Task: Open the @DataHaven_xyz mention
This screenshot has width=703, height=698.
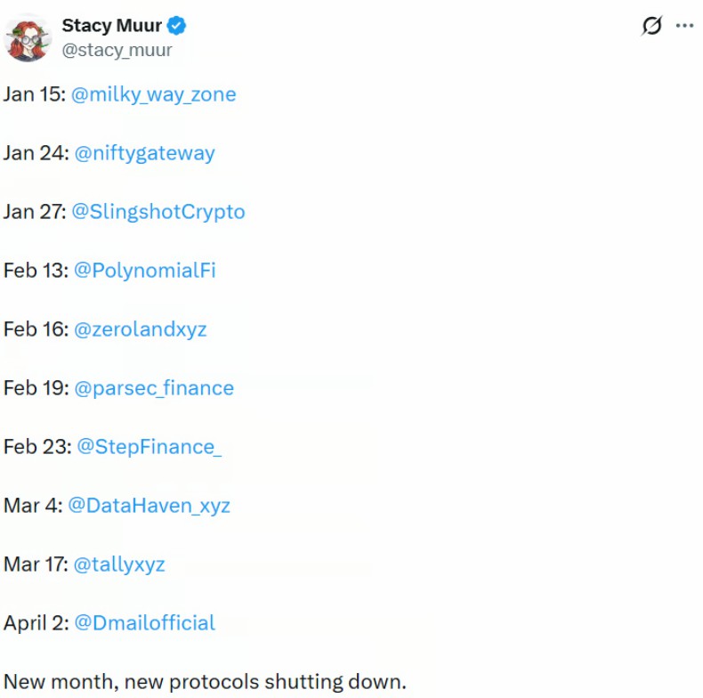Action: tap(149, 506)
